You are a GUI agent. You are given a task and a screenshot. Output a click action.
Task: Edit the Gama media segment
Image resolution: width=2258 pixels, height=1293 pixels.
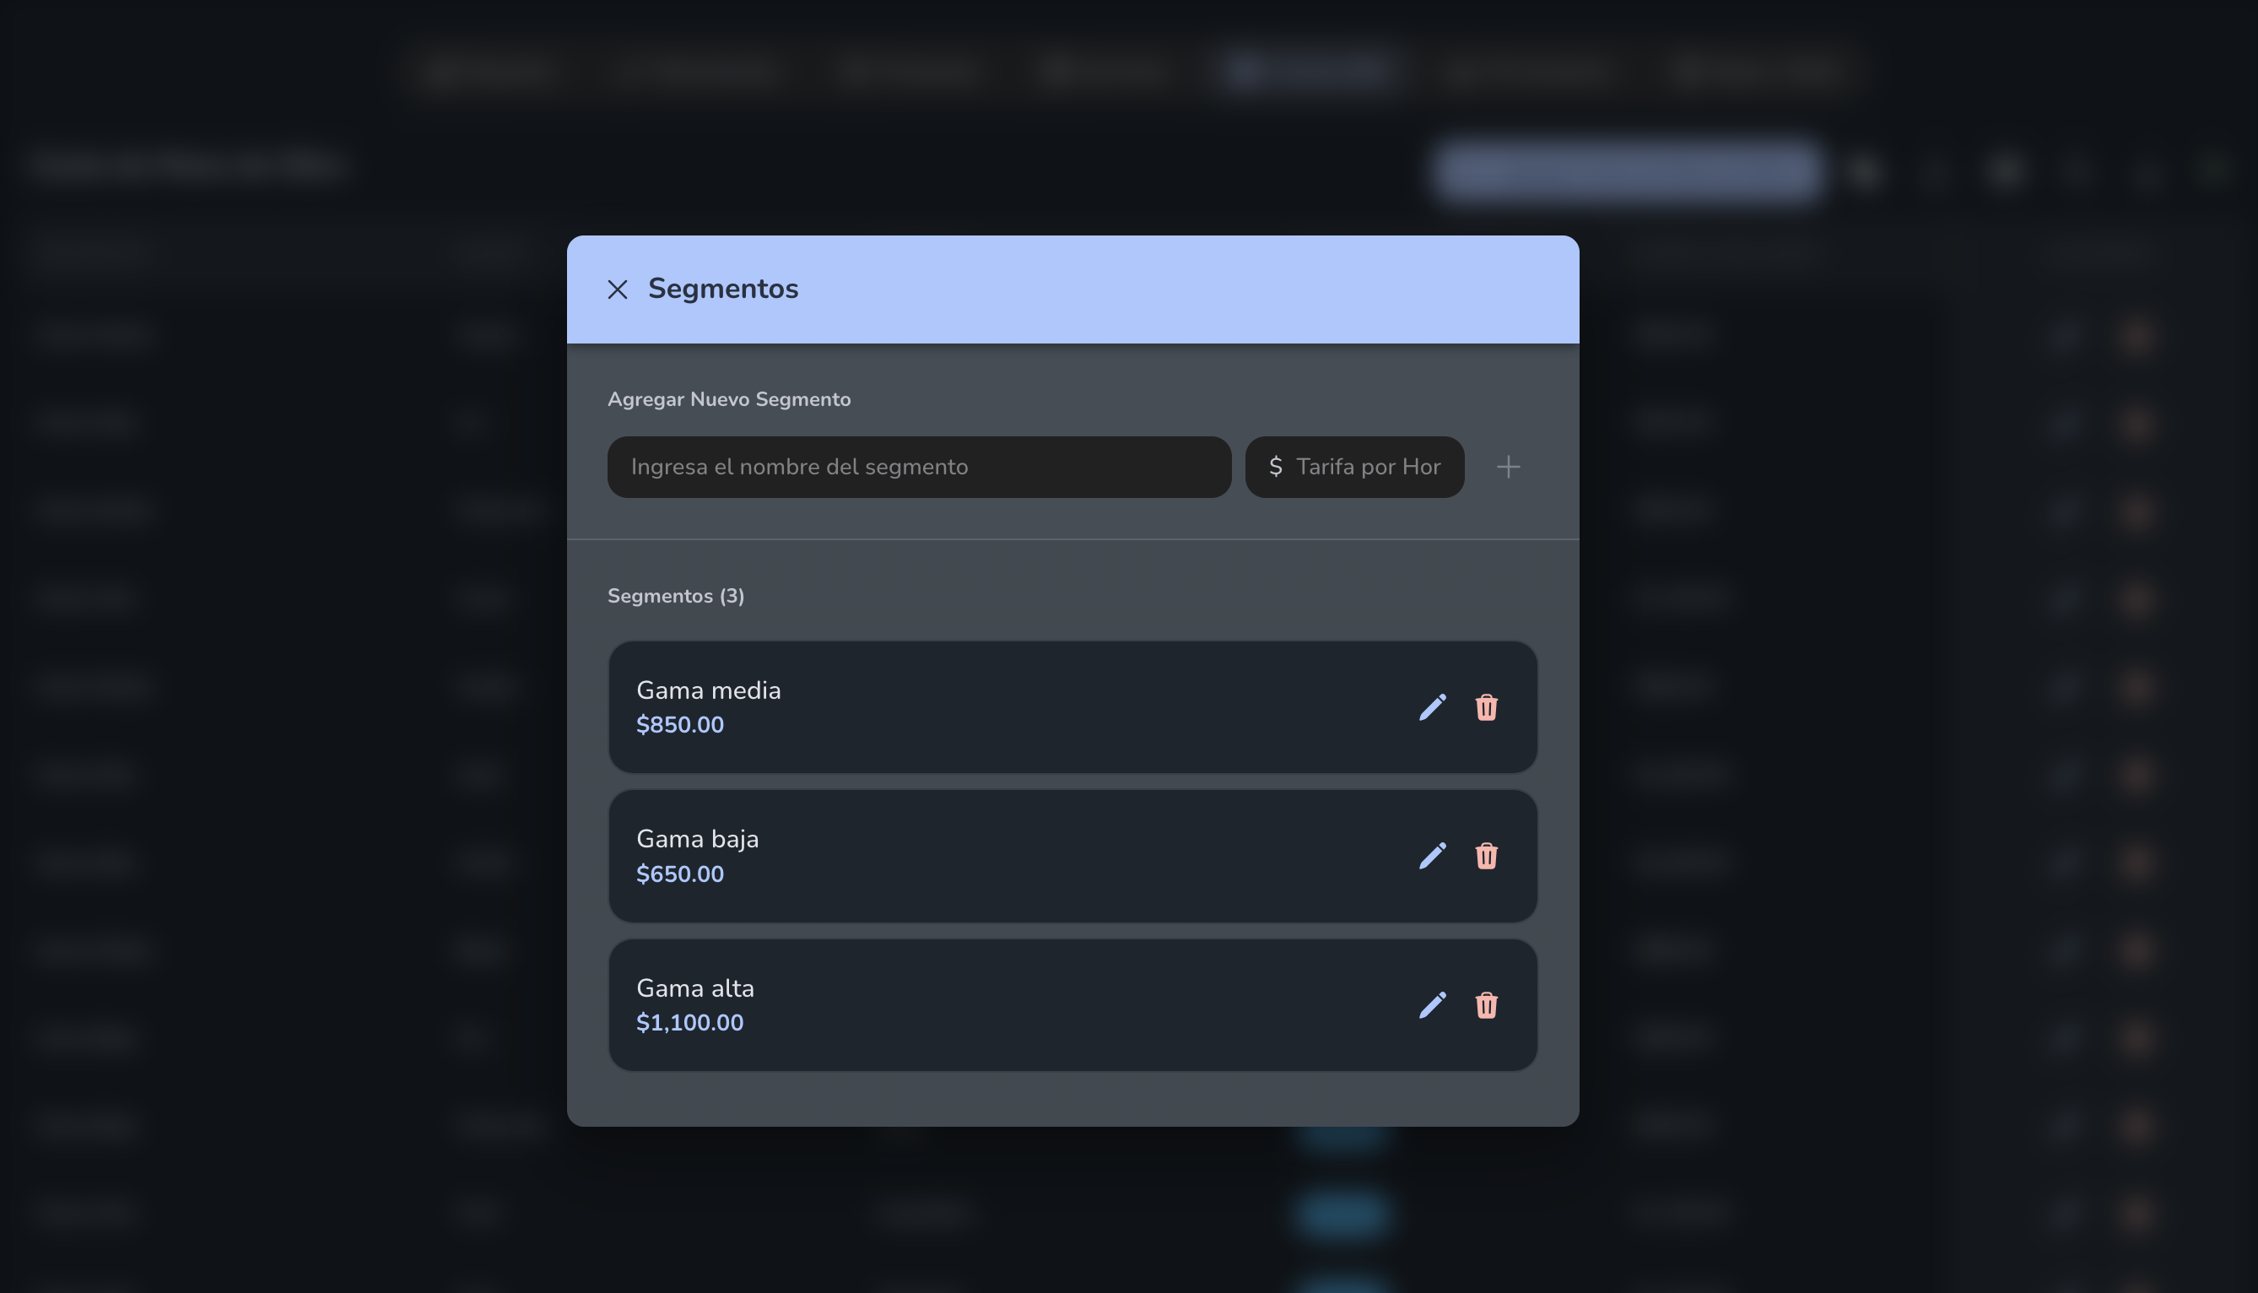pyautogui.click(x=1433, y=707)
